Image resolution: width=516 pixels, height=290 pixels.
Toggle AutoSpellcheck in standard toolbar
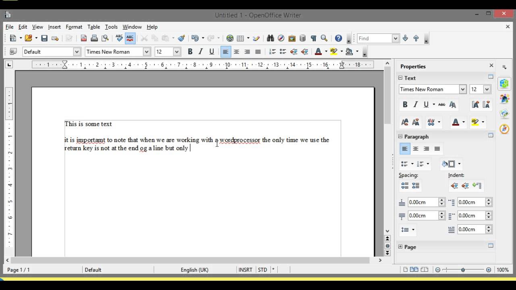coord(130,38)
